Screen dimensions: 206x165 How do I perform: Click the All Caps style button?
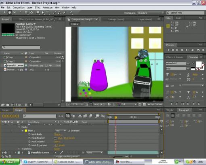[183, 104]
